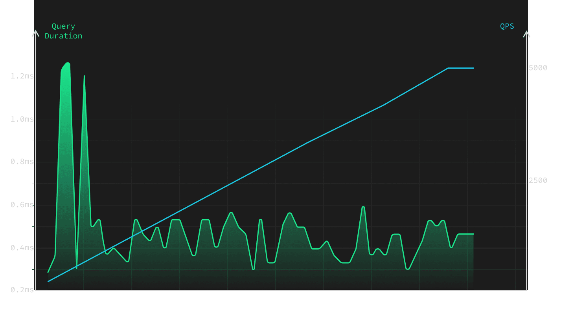Select the 0.8ms tick label
Screen dimensions: 561x326
[22, 162]
